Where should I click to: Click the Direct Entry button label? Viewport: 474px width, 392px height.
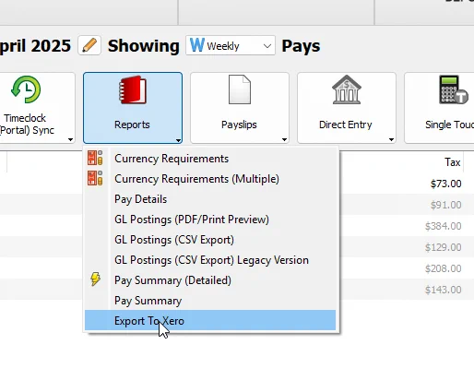click(346, 125)
